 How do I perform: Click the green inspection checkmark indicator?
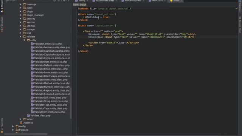tap(236, 8)
